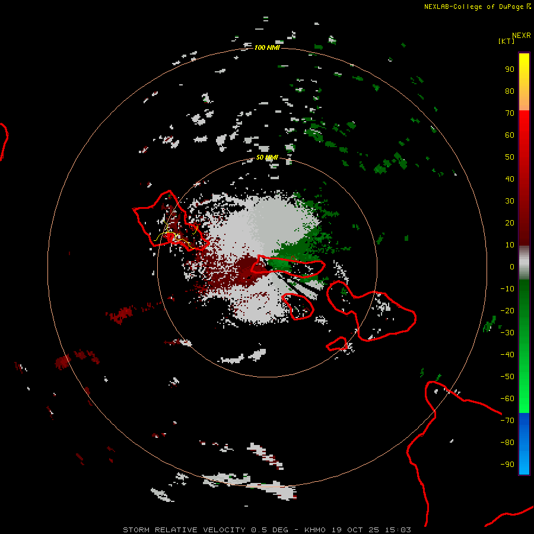Click the KHMO station identifier in footer
This screenshot has height=534, width=534.
tap(315, 530)
